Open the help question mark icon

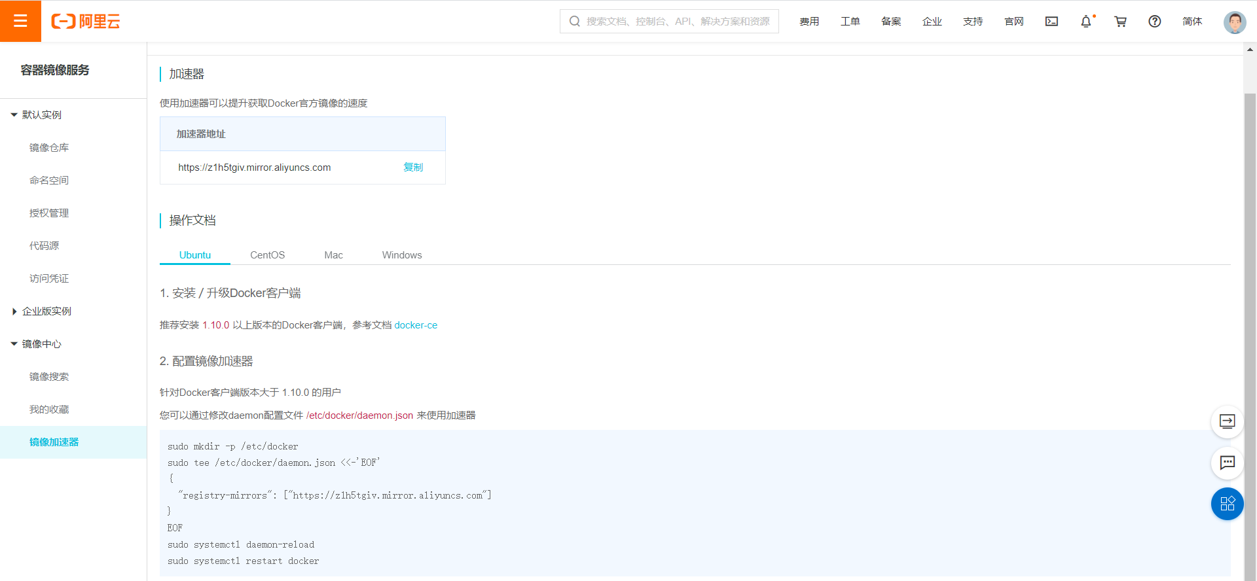[1155, 22]
